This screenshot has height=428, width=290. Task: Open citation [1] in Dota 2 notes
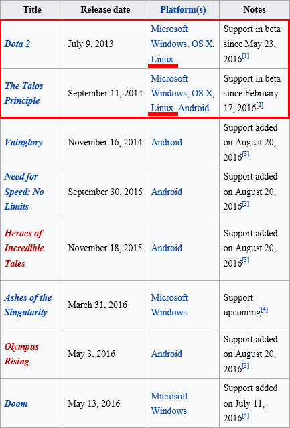(x=246, y=56)
